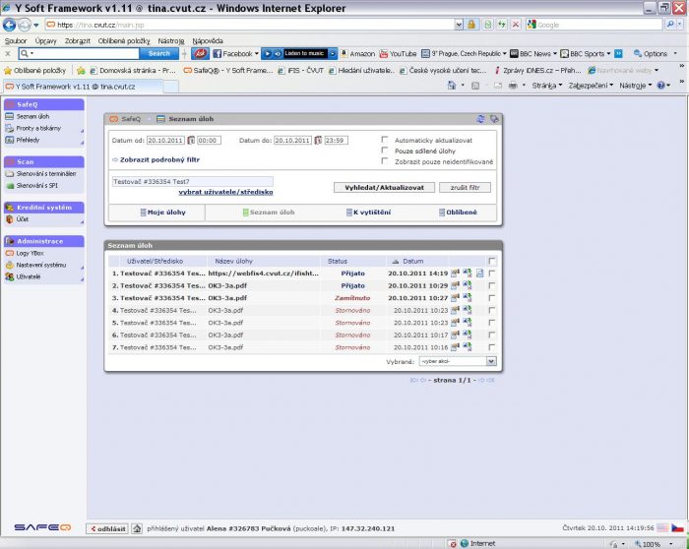Open Uživatelé in Administrace
This screenshot has width=689, height=549.
pos(29,277)
